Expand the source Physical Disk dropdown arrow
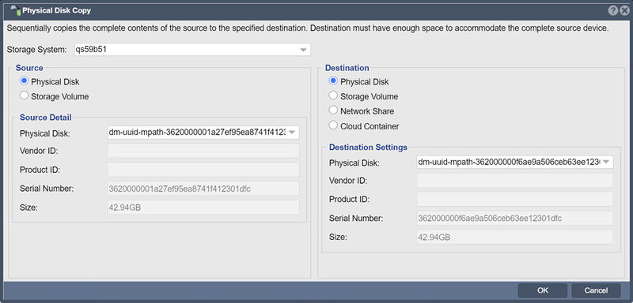Viewport: 633px width, 303px height. pos(293,133)
